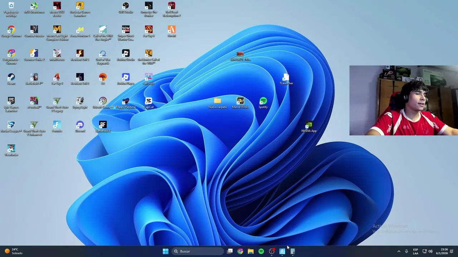Select the Ubisoft Connect icon
458x257 pixels.
click(x=103, y=103)
